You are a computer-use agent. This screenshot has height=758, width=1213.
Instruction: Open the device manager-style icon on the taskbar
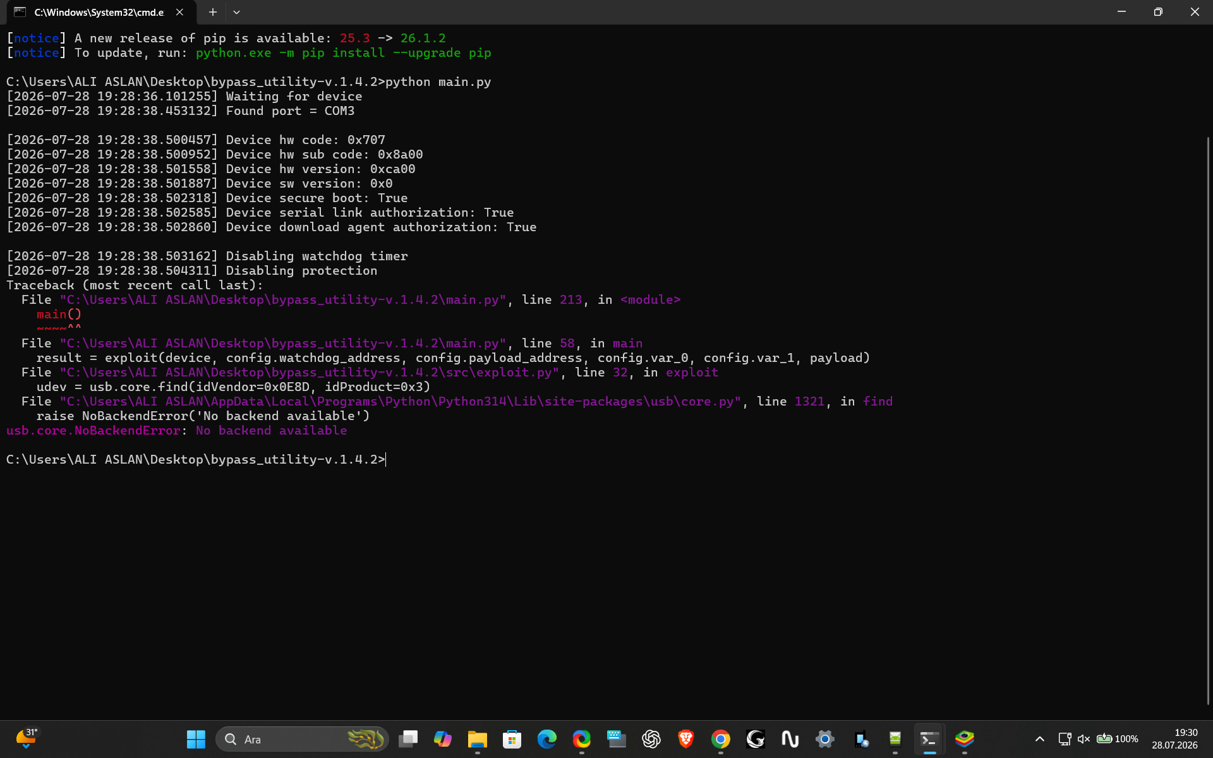pos(860,739)
